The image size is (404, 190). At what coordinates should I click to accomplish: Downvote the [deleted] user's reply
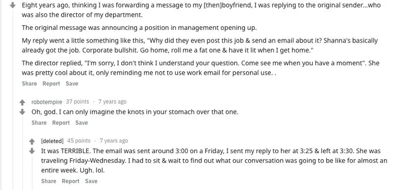(x=32, y=151)
